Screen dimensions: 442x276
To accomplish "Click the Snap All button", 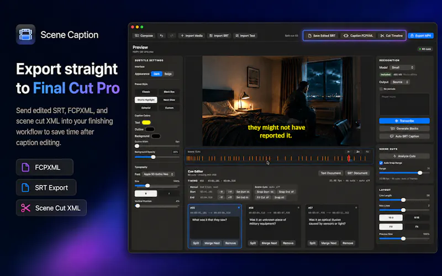I will pos(279,198).
